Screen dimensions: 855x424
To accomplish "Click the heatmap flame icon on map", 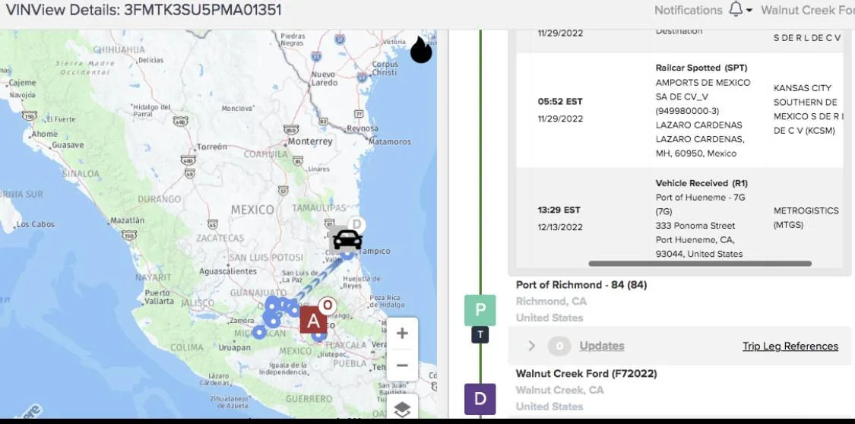I will click(x=420, y=49).
